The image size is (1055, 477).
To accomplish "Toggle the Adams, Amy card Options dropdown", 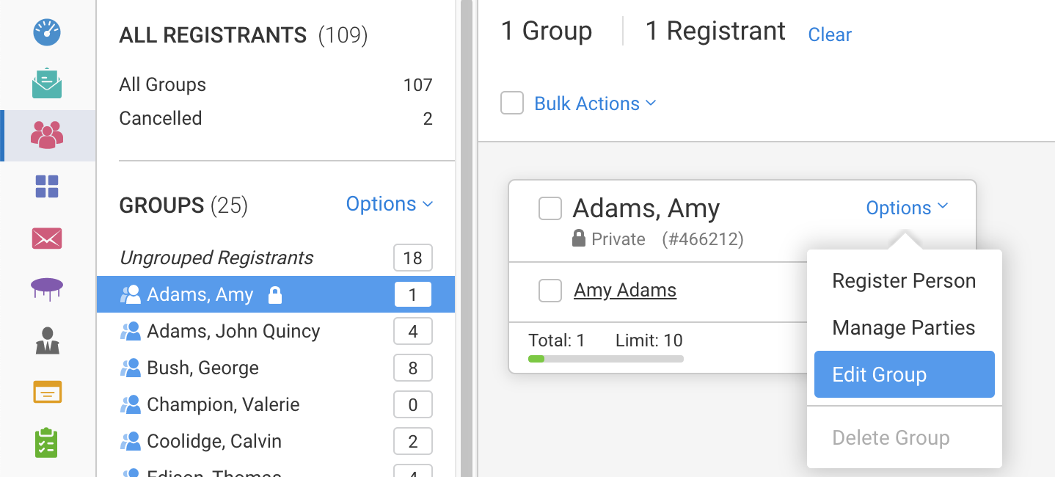I will 907,208.
